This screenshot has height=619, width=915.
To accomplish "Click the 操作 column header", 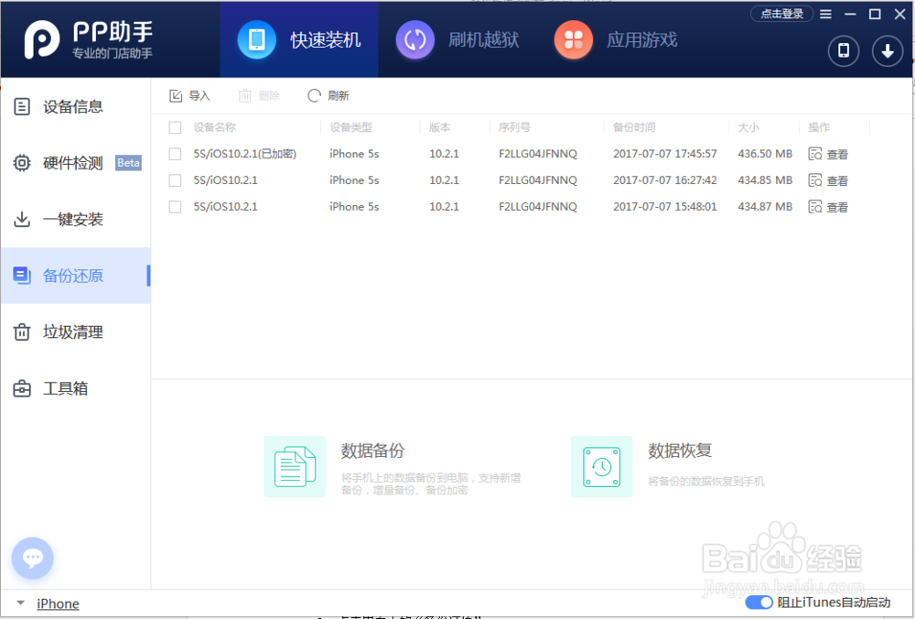I will (x=819, y=127).
